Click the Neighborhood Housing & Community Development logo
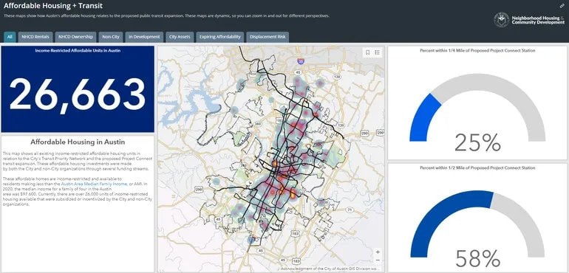569x273 pixels. [529, 20]
